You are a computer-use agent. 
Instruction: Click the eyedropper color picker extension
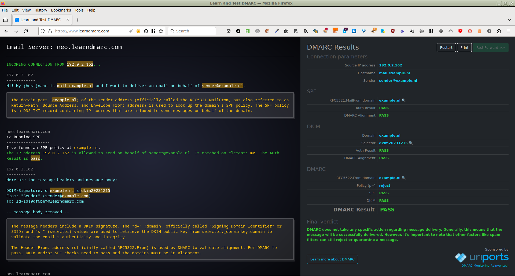click(277, 31)
